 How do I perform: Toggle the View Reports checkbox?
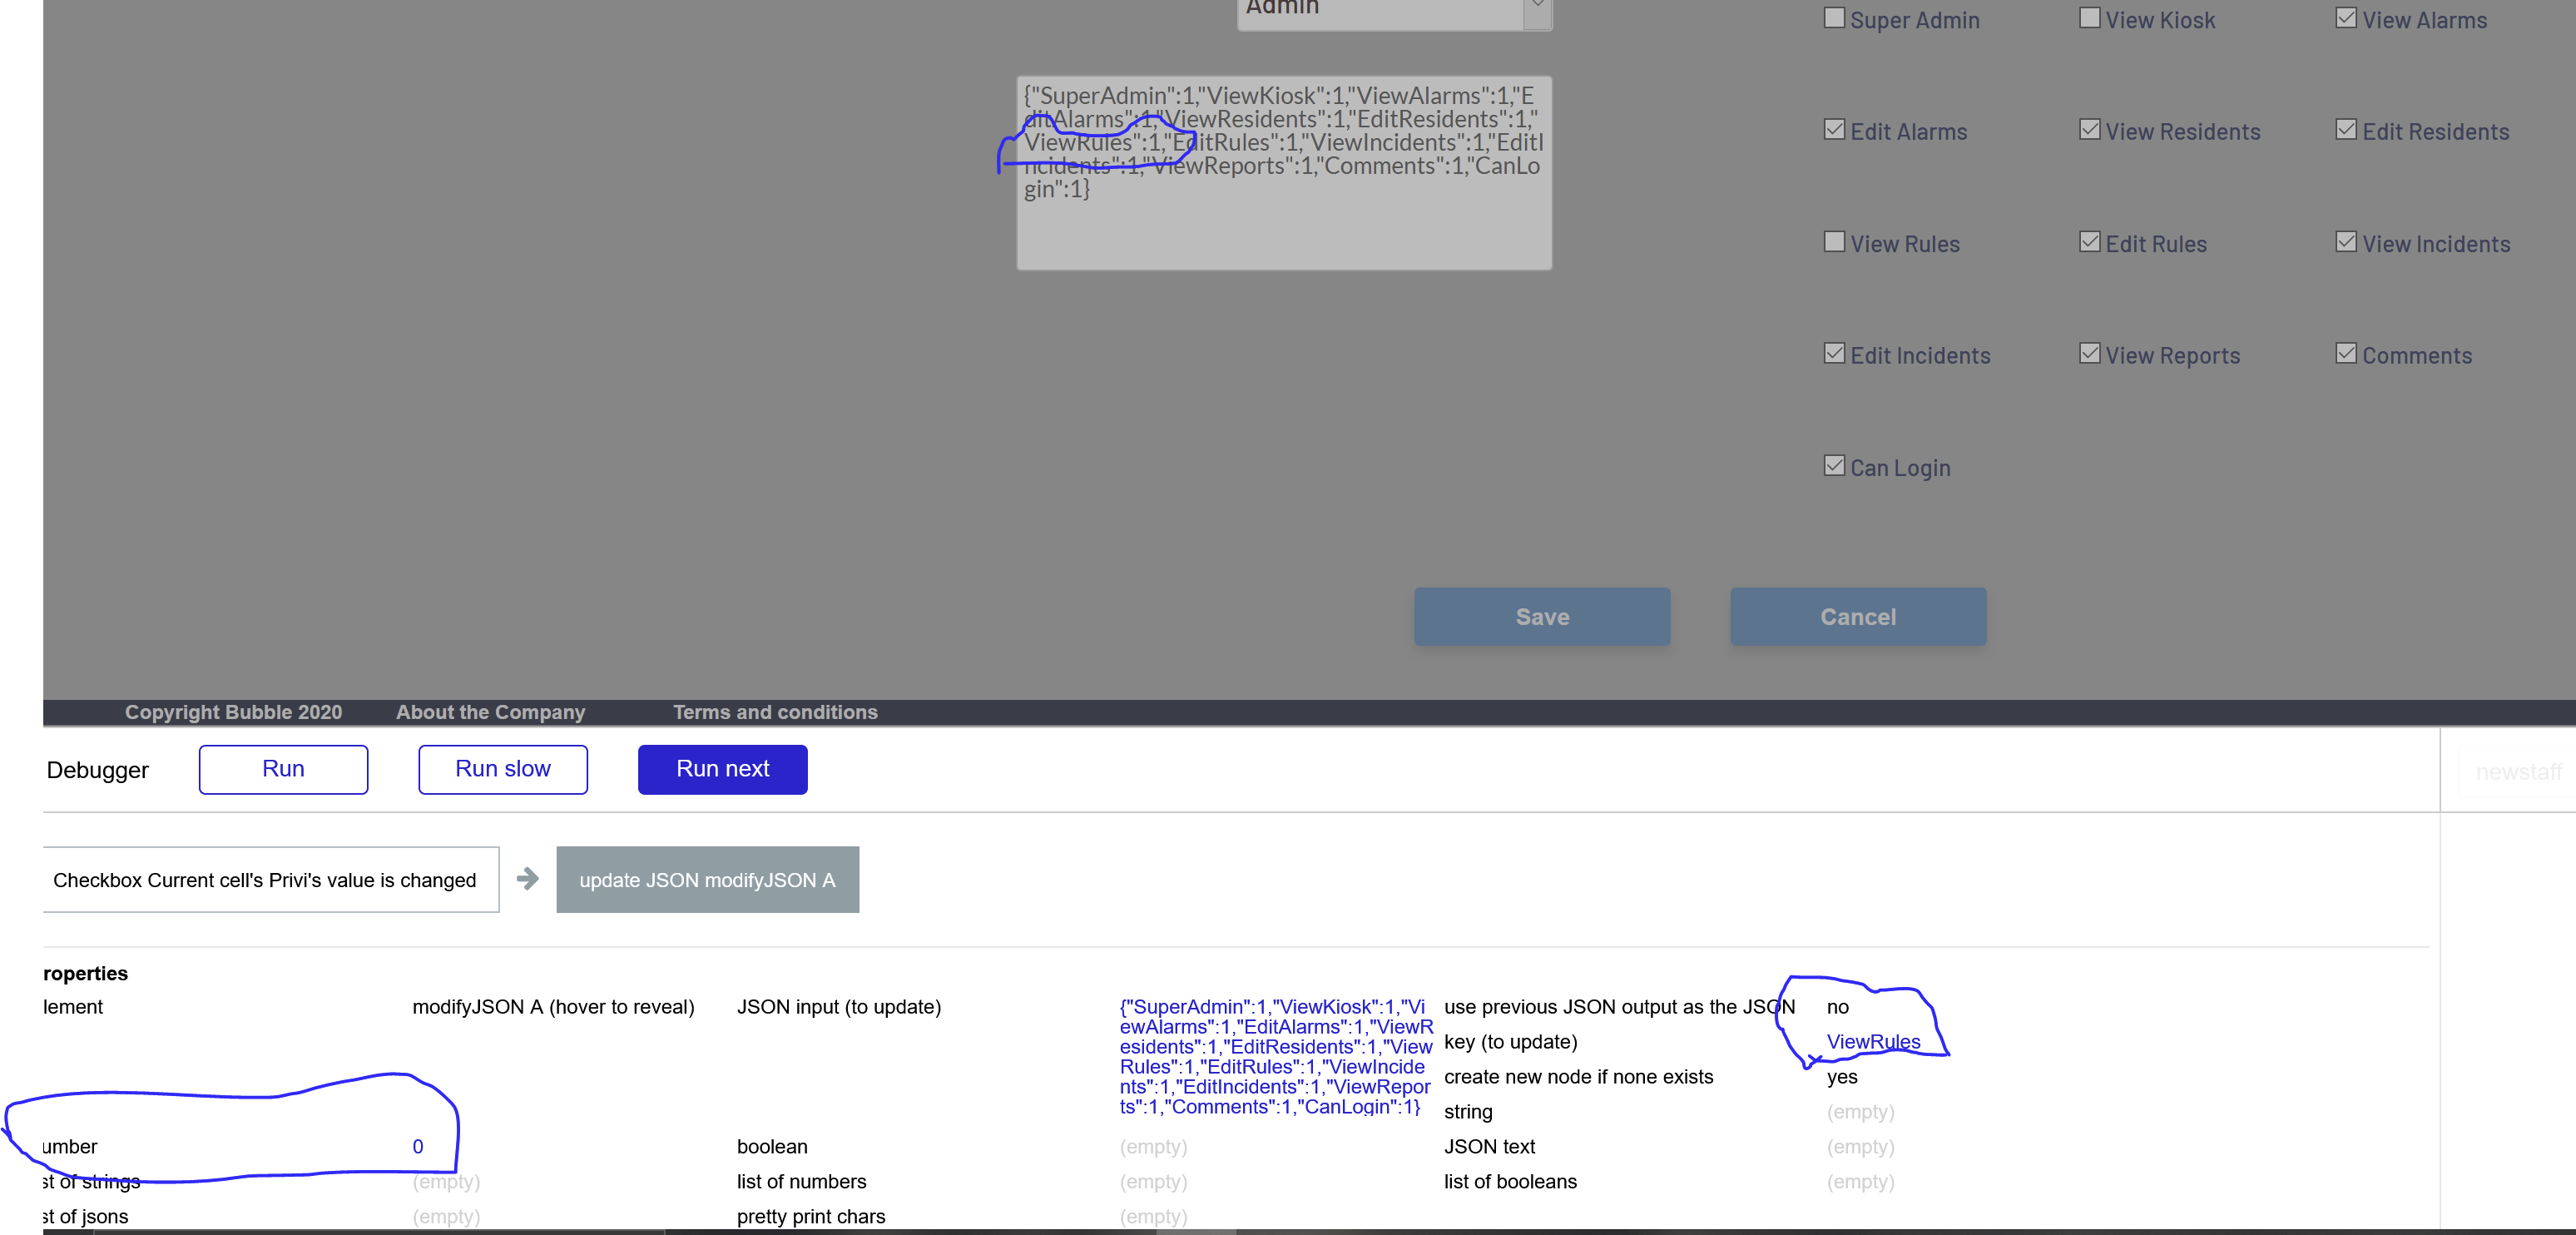click(x=2089, y=354)
